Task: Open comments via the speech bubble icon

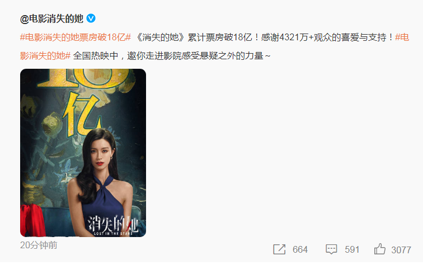Action: click(x=331, y=249)
